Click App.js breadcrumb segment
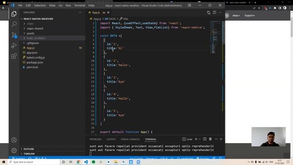This screenshot has height=165, width=293. pos(96,19)
